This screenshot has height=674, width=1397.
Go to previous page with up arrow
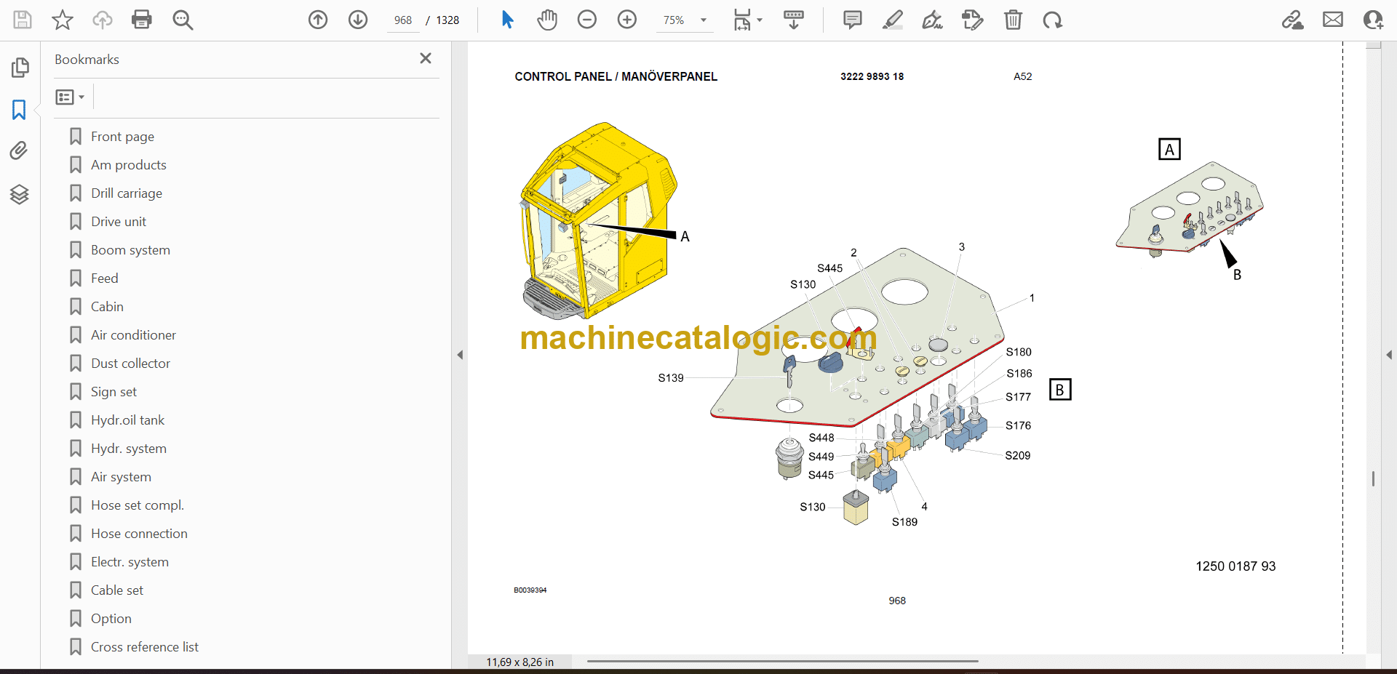pos(318,20)
